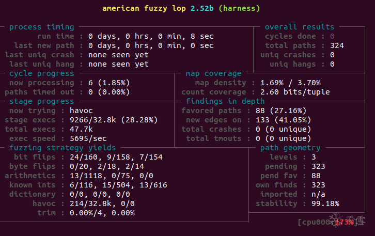Viewport: 375px width, 236px height.
Task: Click levels value 3
Action: tap(314, 158)
